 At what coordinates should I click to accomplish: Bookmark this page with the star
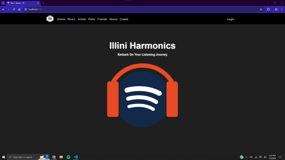[261, 9]
